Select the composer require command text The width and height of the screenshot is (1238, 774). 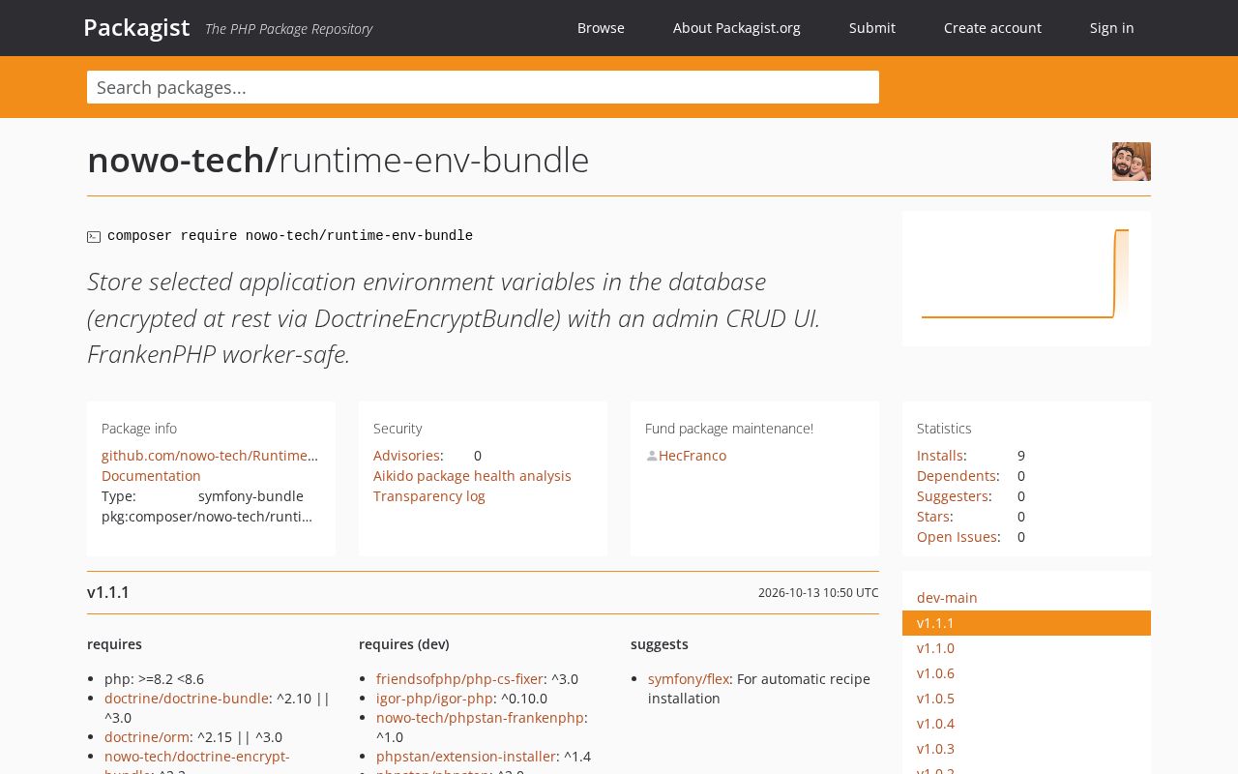pyautogui.click(x=290, y=236)
